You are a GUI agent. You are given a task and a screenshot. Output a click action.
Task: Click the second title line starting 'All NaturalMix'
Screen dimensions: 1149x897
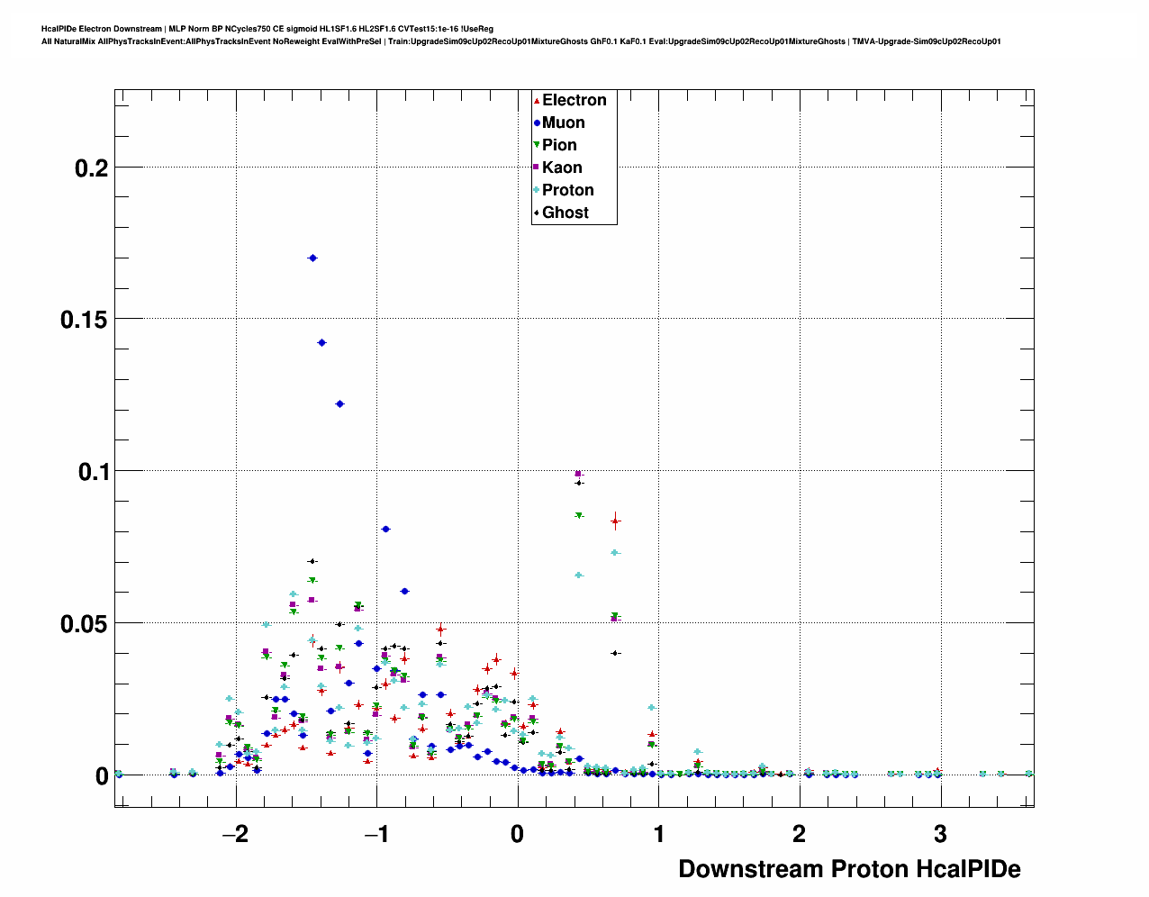click(x=520, y=41)
